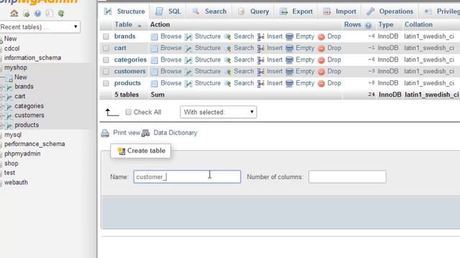Click Insert icon for customers table
460x258 pixels.
pos(260,72)
